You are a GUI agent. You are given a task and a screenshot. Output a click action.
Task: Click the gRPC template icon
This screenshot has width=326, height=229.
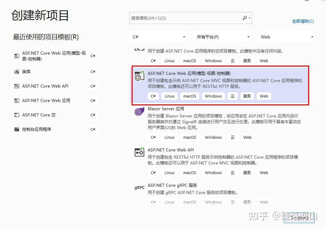pyautogui.click(x=140, y=187)
